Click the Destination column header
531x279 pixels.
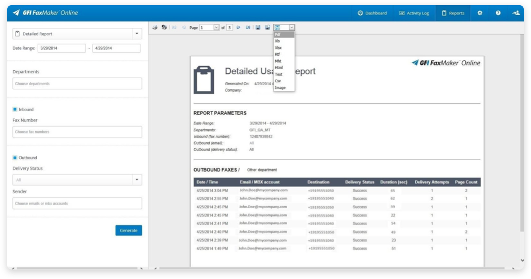click(318, 182)
